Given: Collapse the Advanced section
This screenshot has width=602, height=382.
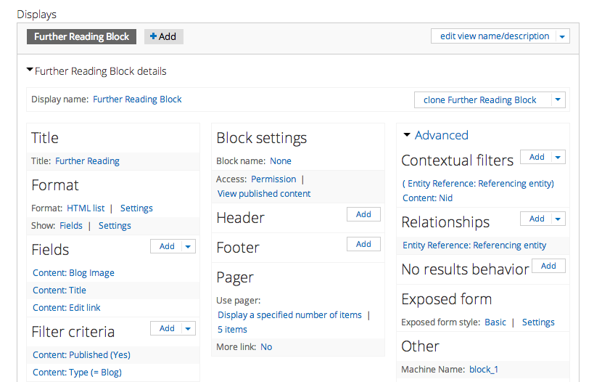Looking at the screenshot, I should pos(407,135).
